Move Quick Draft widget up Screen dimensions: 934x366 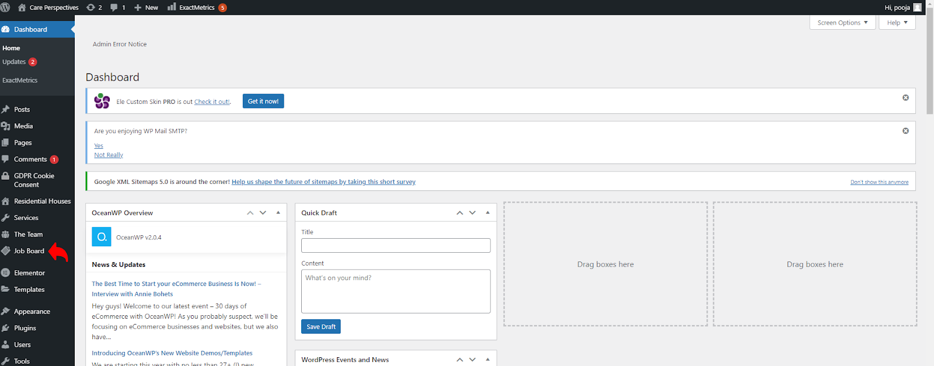pyautogui.click(x=459, y=212)
